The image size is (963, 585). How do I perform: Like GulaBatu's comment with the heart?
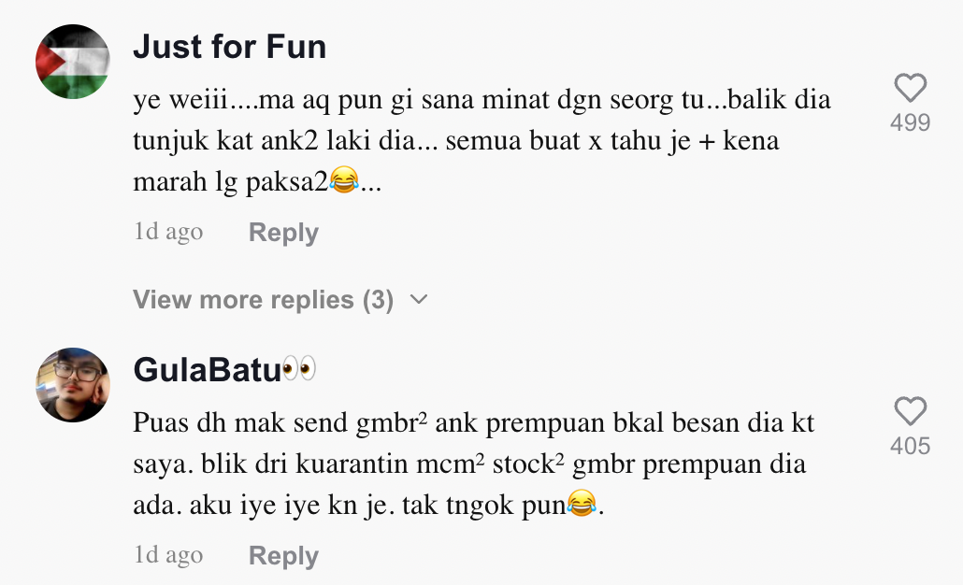point(910,412)
